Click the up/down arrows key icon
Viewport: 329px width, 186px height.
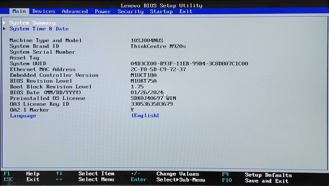[59, 174]
